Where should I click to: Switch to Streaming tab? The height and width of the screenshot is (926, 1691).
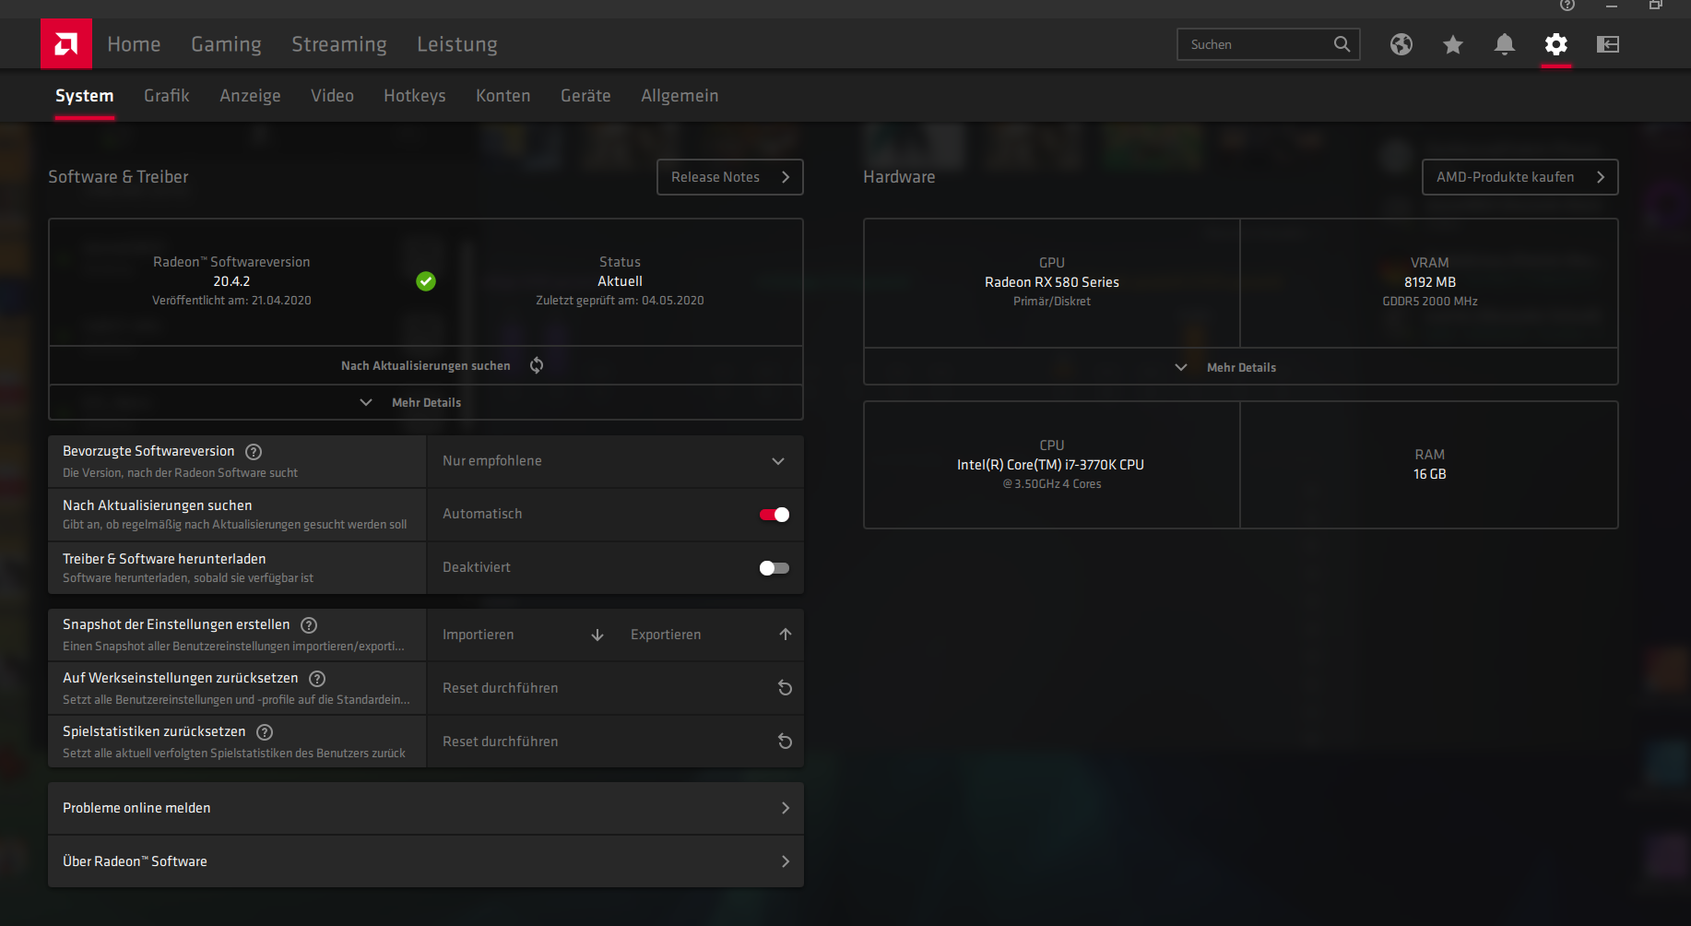339,44
